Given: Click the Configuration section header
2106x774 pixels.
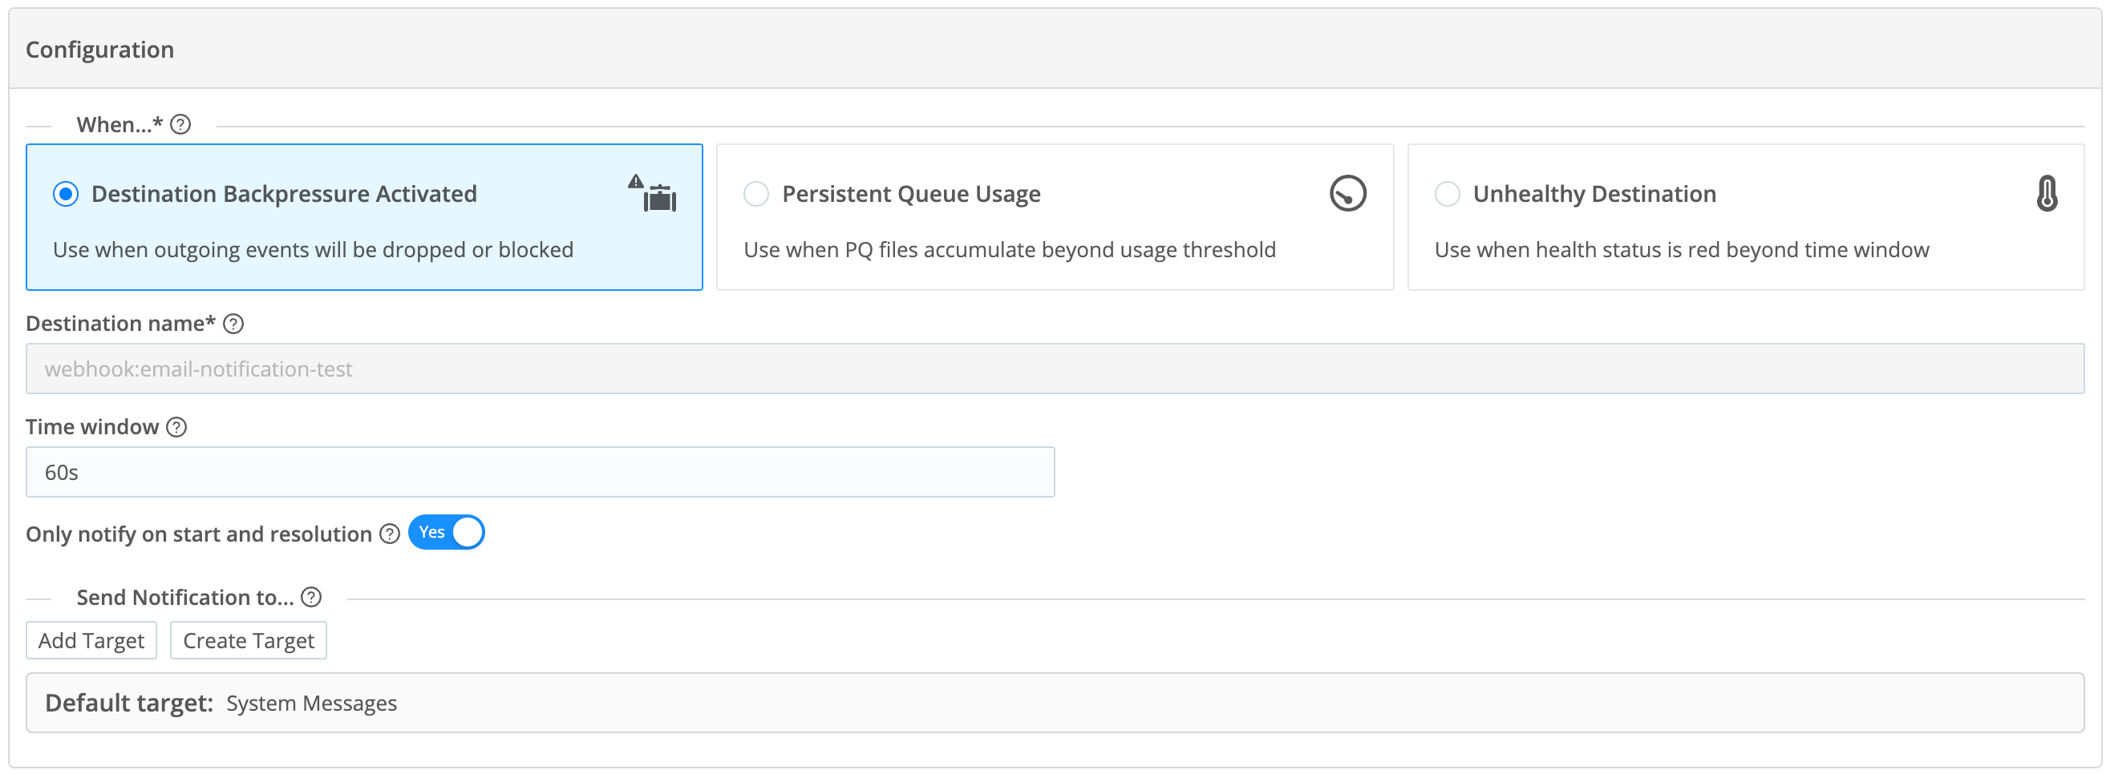Looking at the screenshot, I should (x=99, y=50).
